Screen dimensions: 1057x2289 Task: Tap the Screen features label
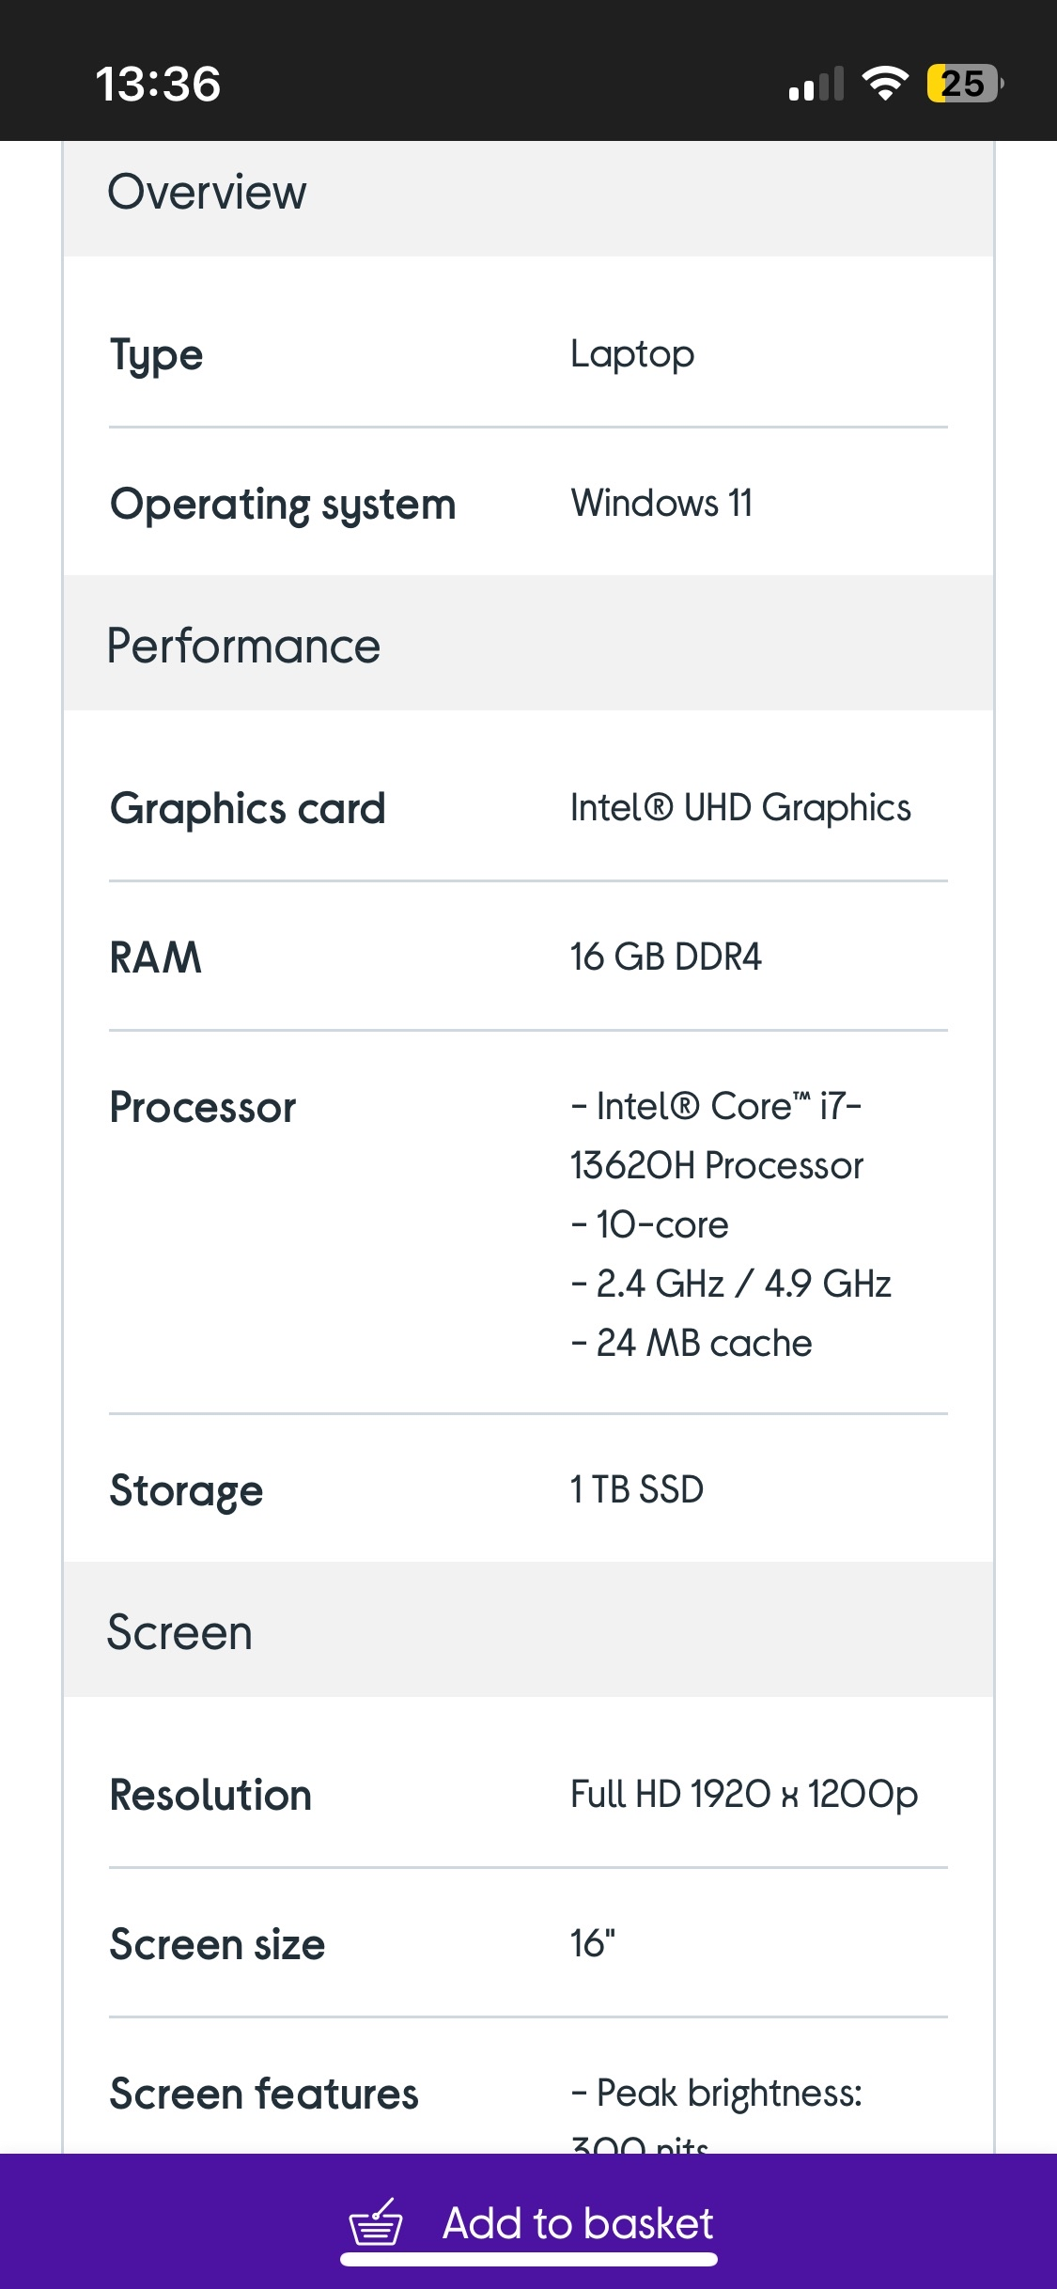pos(264,2094)
